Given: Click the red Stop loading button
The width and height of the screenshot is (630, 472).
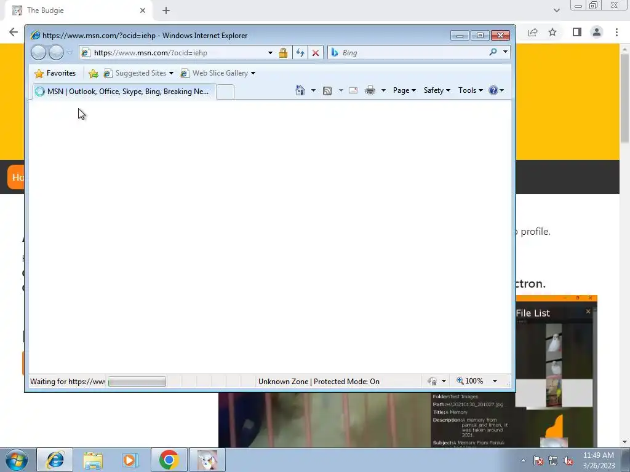Looking at the screenshot, I should pyautogui.click(x=316, y=53).
